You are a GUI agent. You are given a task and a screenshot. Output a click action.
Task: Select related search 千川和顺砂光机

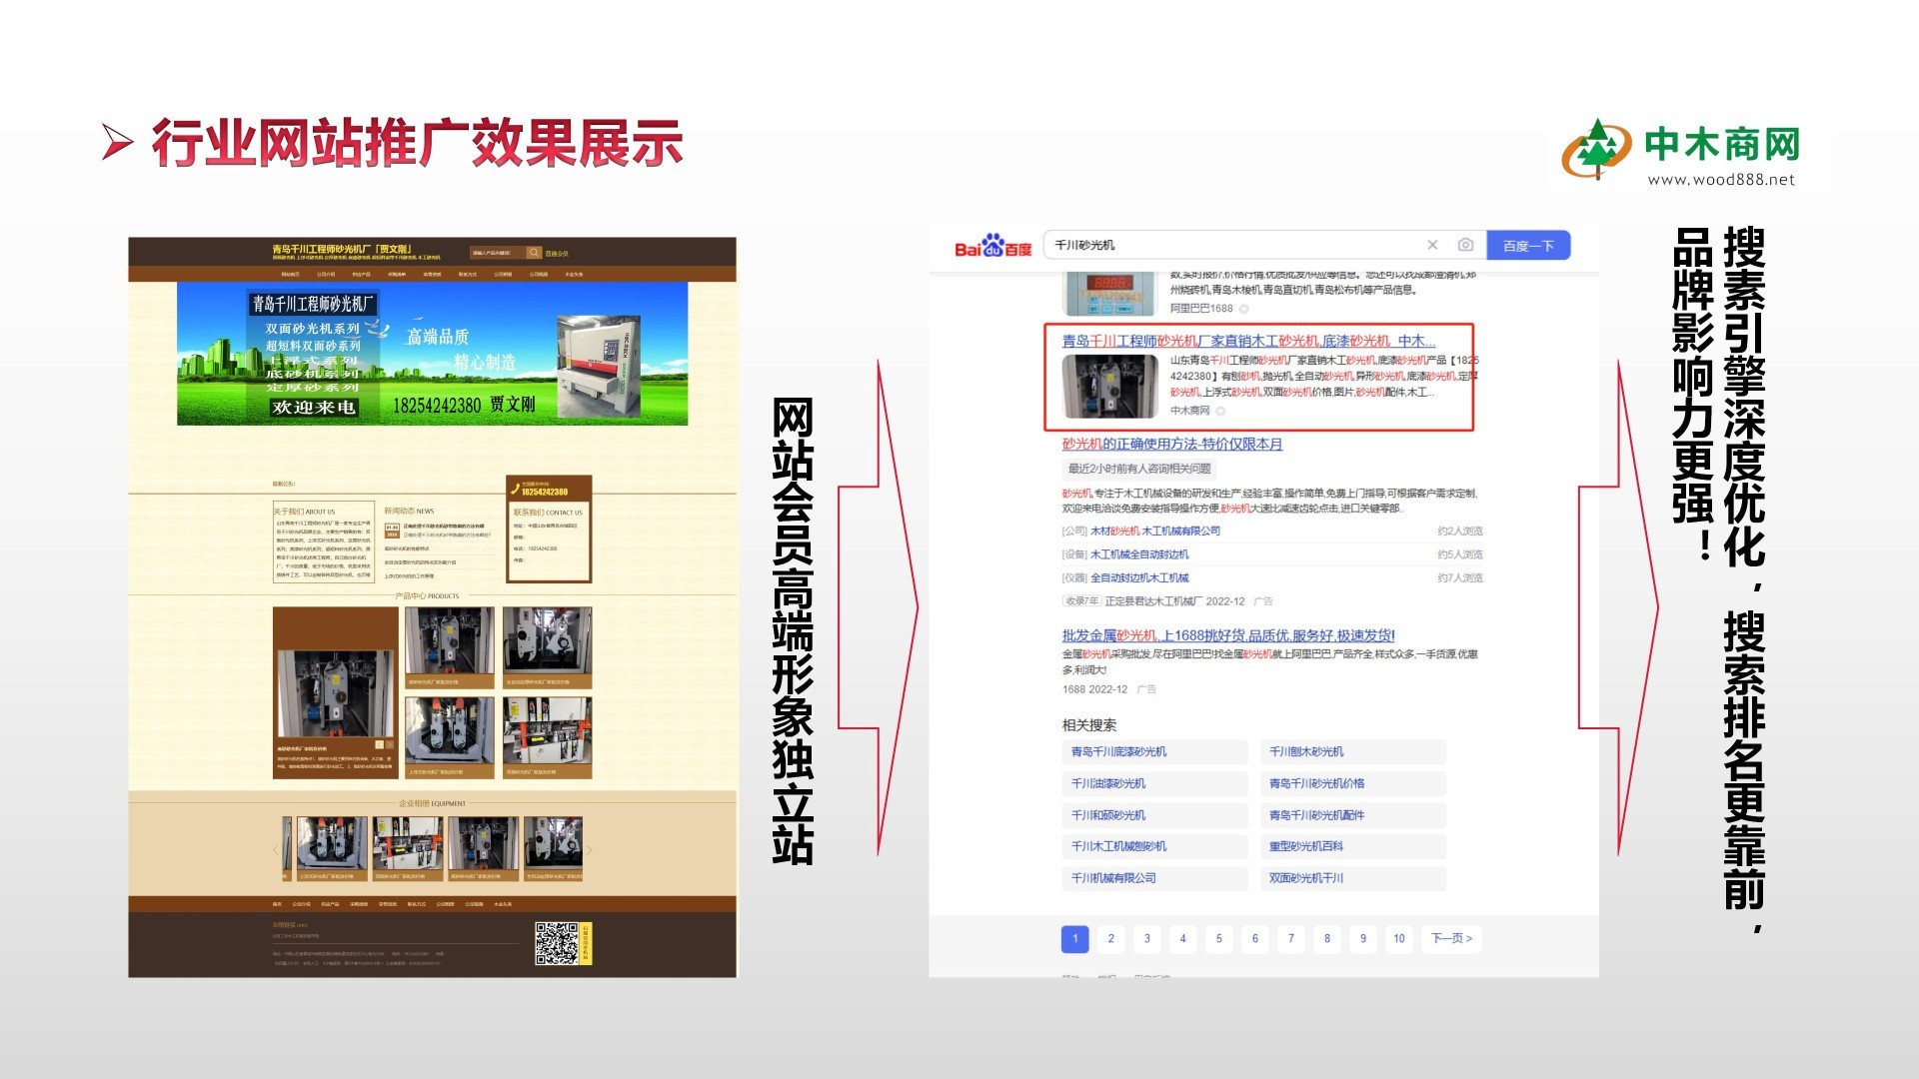pyautogui.click(x=1154, y=815)
